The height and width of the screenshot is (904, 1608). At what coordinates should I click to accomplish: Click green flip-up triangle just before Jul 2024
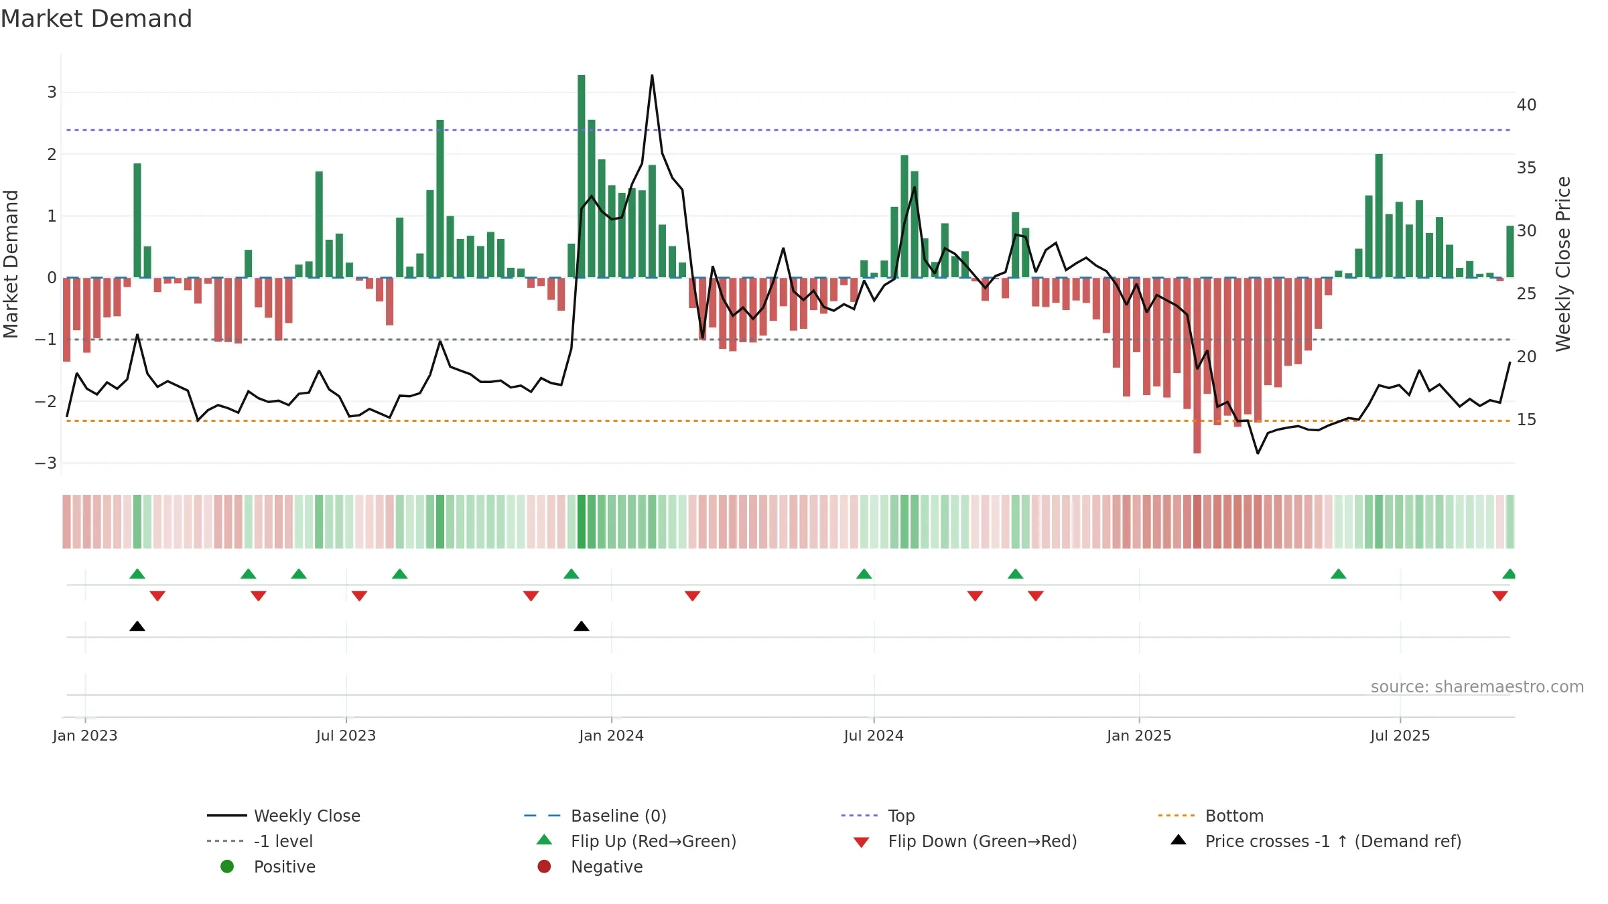click(864, 574)
